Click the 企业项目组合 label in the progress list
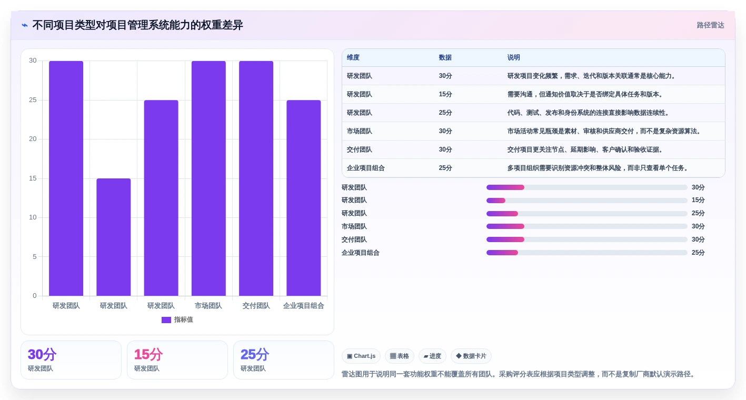Image resolution: width=746 pixels, height=400 pixels. coord(361,253)
